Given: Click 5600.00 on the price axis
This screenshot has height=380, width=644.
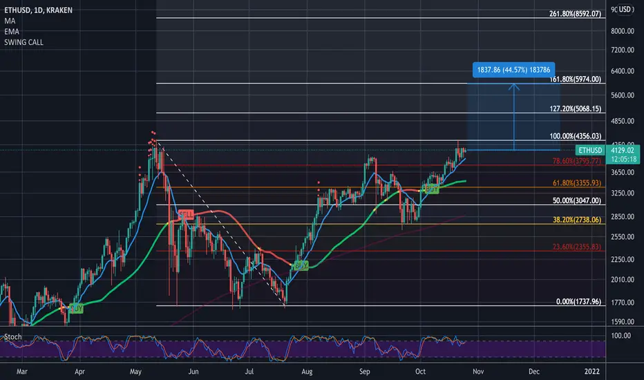Looking at the screenshot, I should pyautogui.click(x=622, y=95).
